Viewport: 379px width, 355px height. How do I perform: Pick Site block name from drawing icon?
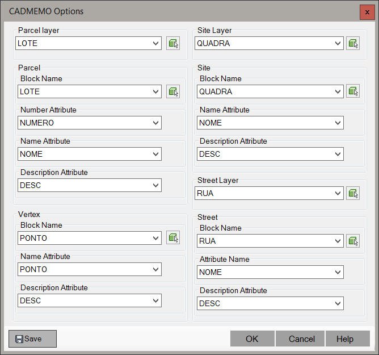[353, 91]
